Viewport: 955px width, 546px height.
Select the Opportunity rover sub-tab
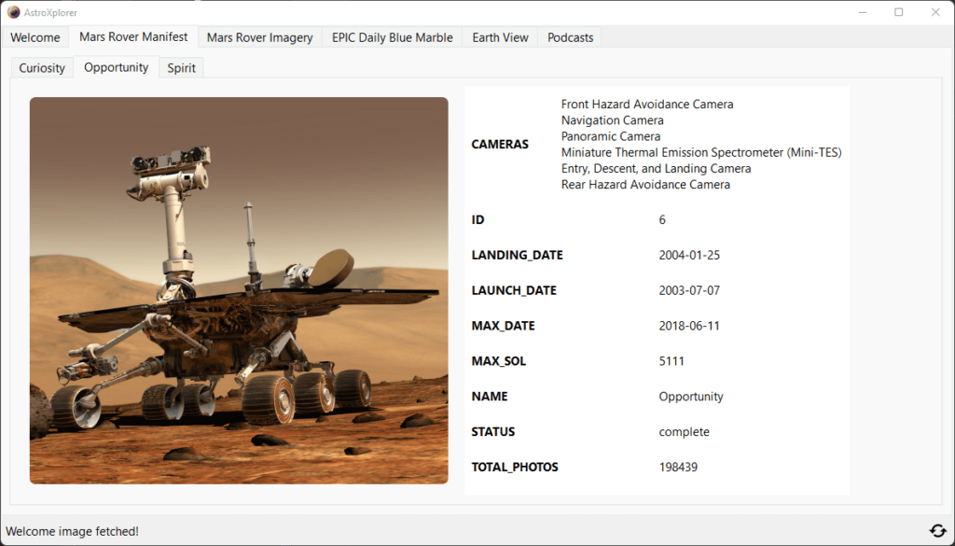pos(116,67)
